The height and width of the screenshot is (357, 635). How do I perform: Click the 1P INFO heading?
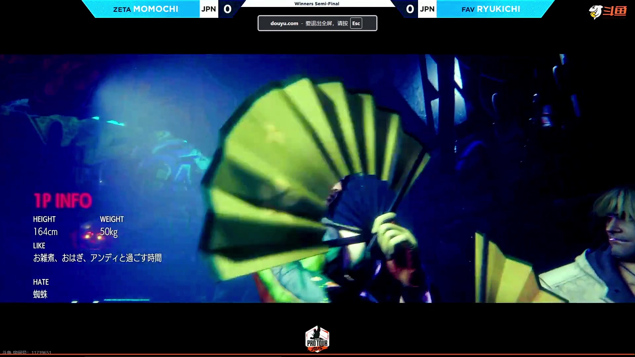(63, 201)
